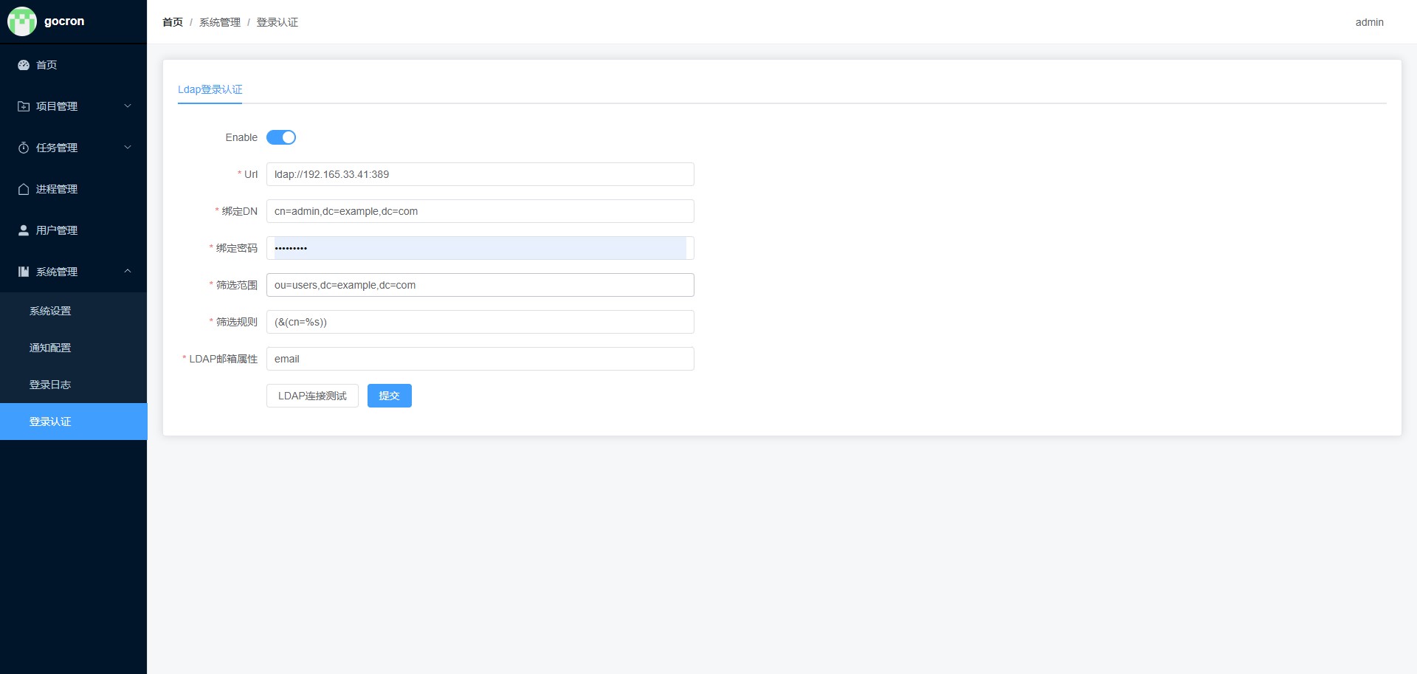Go to 系统设置 submenu item

74,311
